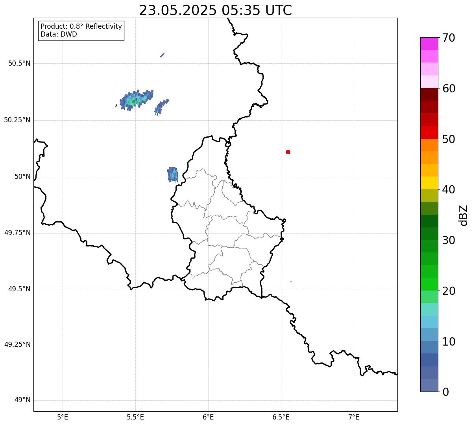Viewport: 473px width, 425px height.
Task: Click the longitude label "5°E"
Action: point(63,417)
